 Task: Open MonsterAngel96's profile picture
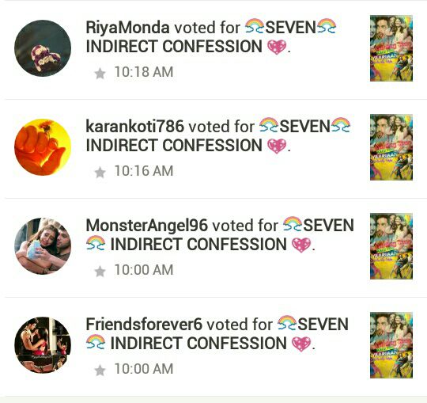click(x=43, y=246)
